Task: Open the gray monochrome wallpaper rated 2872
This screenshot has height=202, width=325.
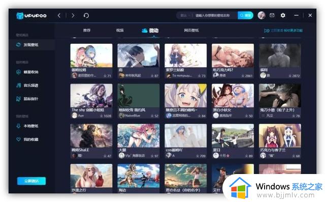Action: click(280, 55)
